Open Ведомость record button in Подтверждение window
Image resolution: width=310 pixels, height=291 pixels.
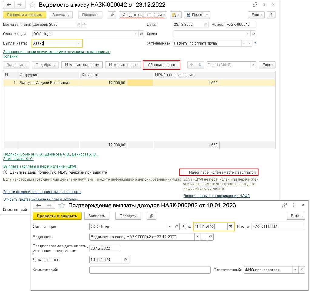pyautogui.click(x=210, y=237)
